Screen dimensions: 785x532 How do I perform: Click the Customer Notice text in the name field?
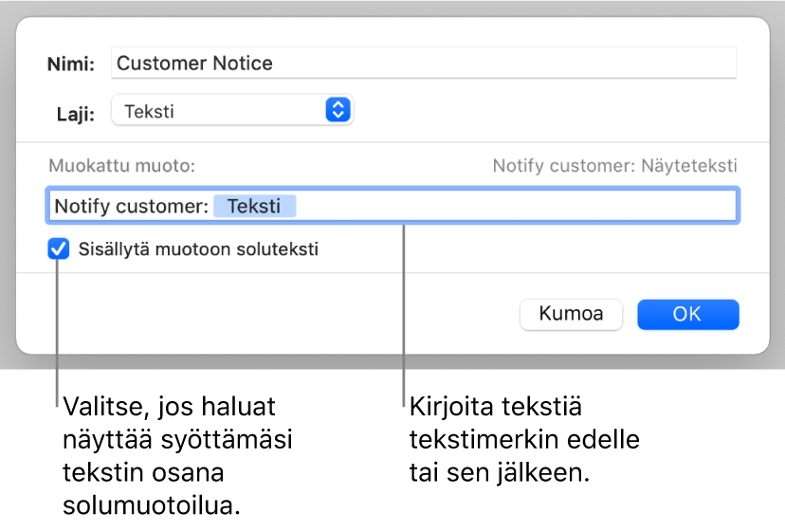194,64
